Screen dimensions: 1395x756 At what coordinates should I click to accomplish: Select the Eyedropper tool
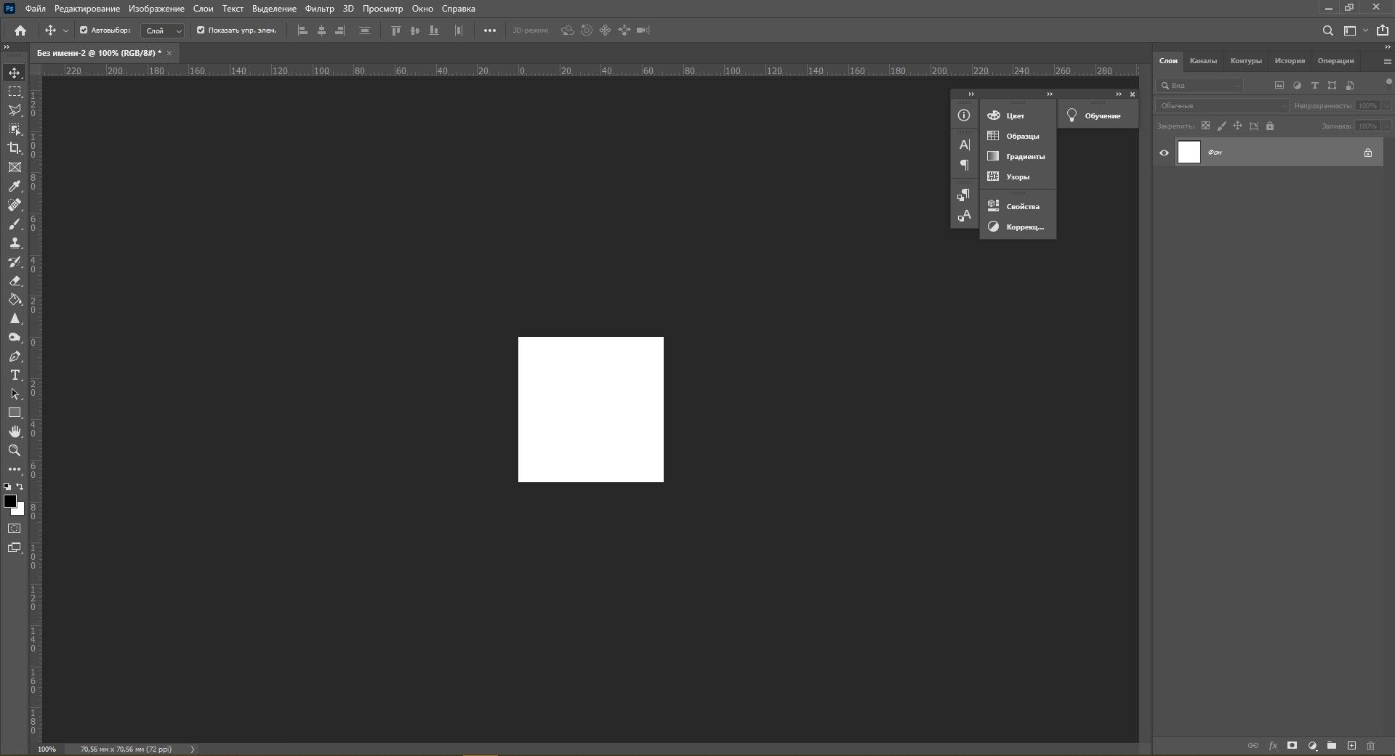tap(15, 186)
